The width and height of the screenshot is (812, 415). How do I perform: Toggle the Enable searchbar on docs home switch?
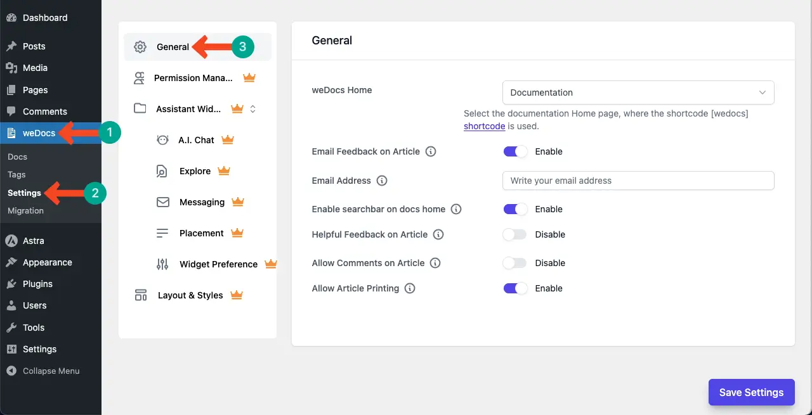[515, 209]
